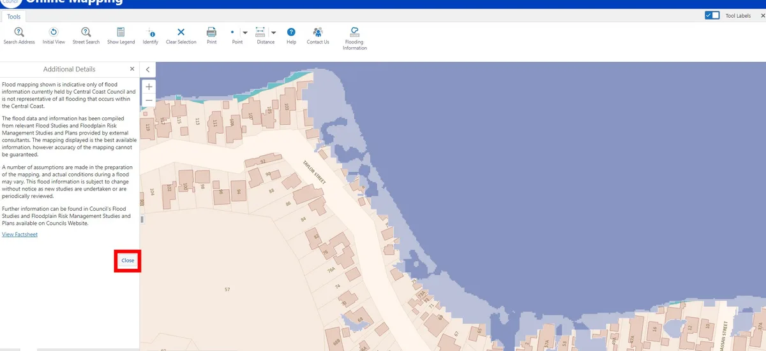Viewport: 766px width, 351px height.
Task: Click the side panel scrollbar handle
Action: click(x=142, y=219)
